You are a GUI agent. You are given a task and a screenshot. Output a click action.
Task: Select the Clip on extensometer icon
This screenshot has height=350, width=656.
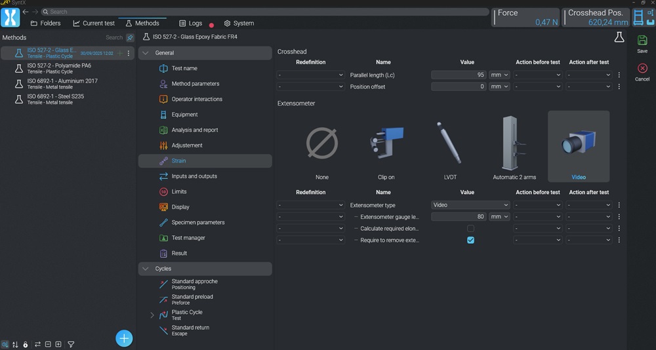click(386, 146)
